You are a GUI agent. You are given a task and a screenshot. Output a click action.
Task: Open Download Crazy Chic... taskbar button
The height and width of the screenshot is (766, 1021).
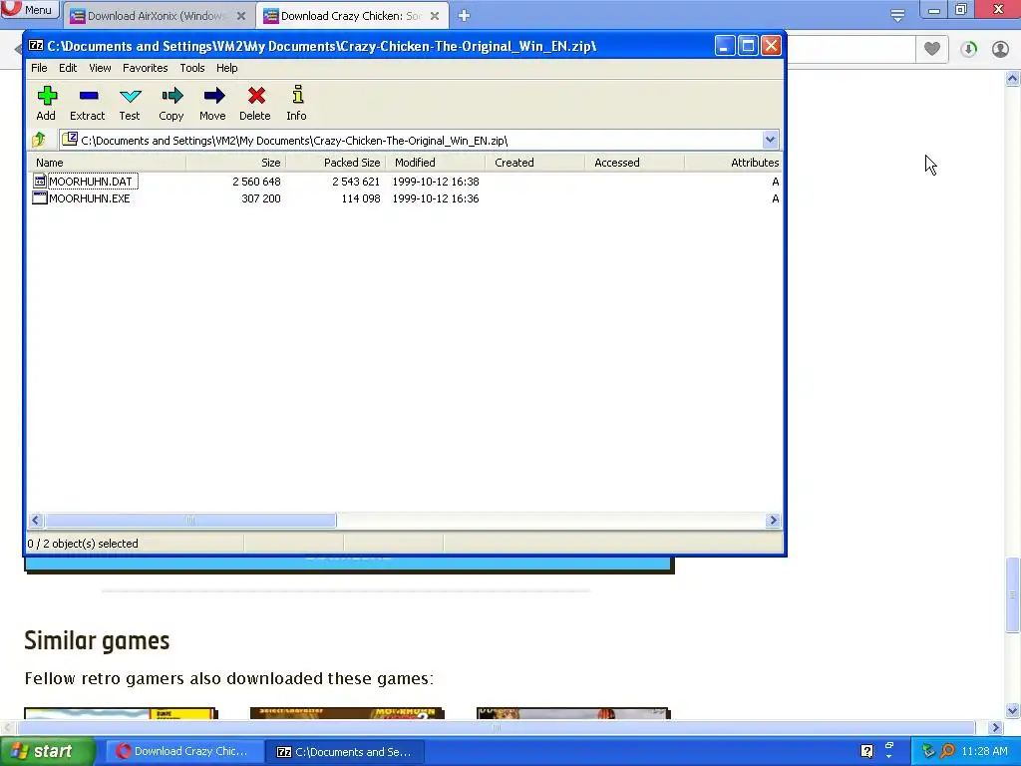tap(184, 751)
